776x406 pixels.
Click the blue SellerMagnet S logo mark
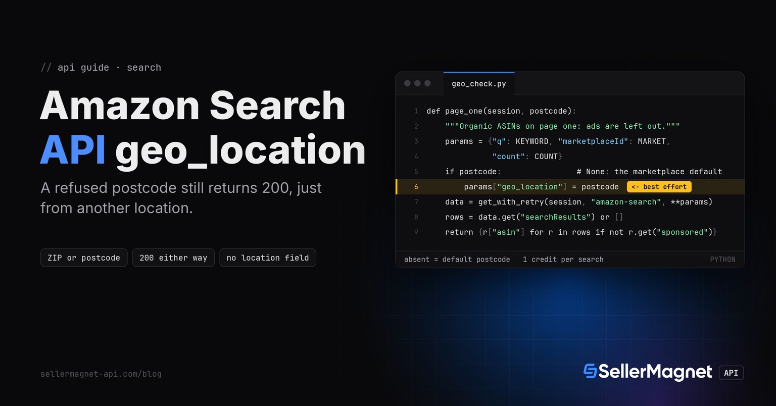click(590, 371)
